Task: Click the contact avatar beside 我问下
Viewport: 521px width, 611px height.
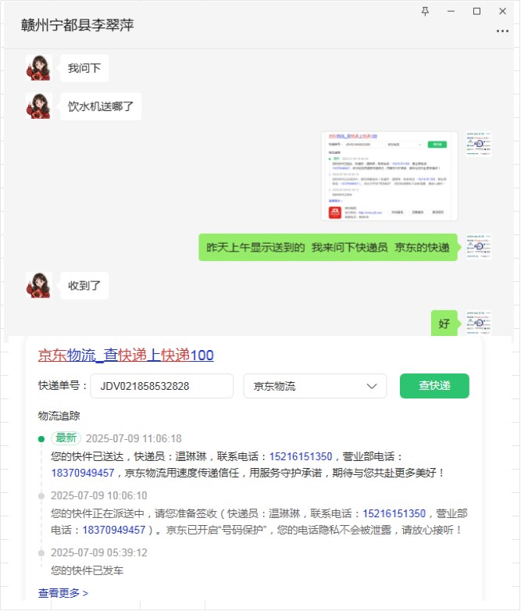Action: [x=38, y=68]
